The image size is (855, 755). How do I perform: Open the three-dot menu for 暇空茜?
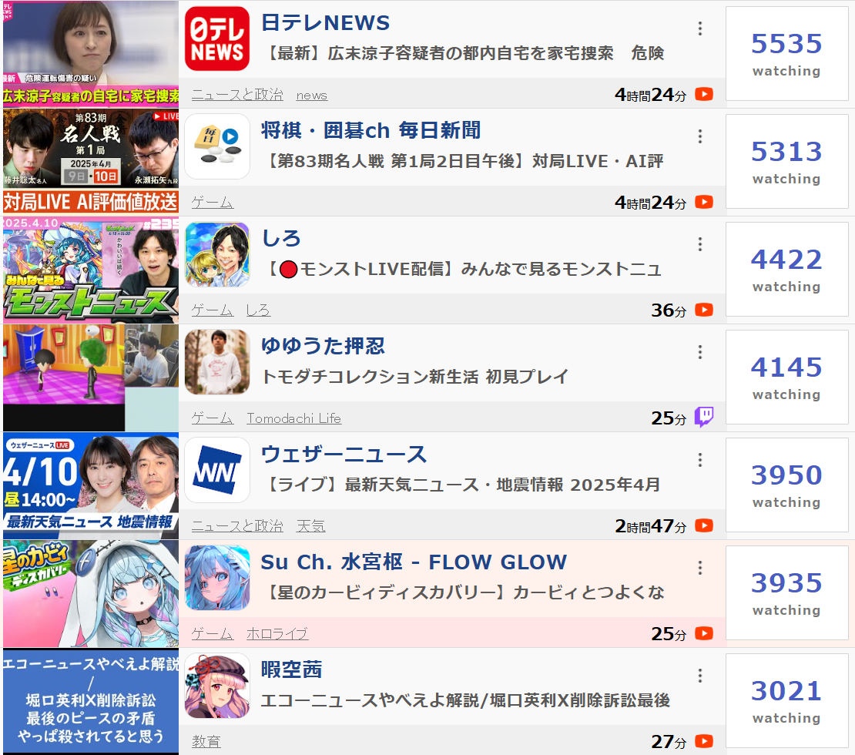700,676
